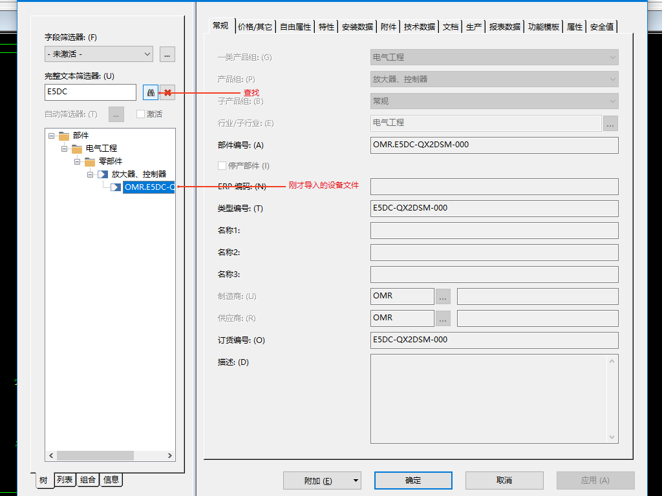Collapse the 电气工程 tree node
Image resolution: width=662 pixels, height=496 pixels.
point(64,149)
